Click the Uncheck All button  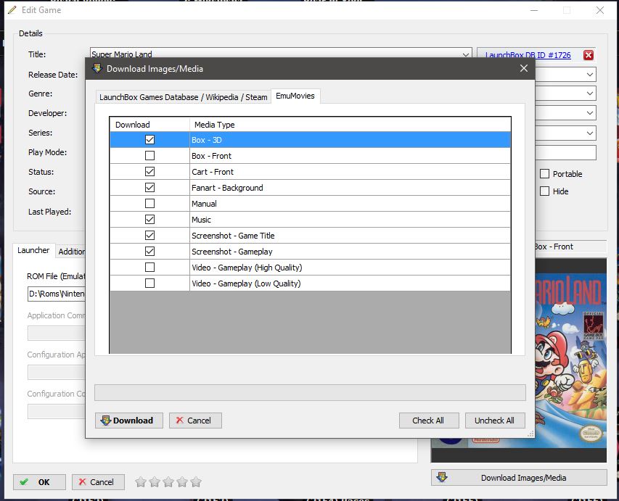coord(495,420)
